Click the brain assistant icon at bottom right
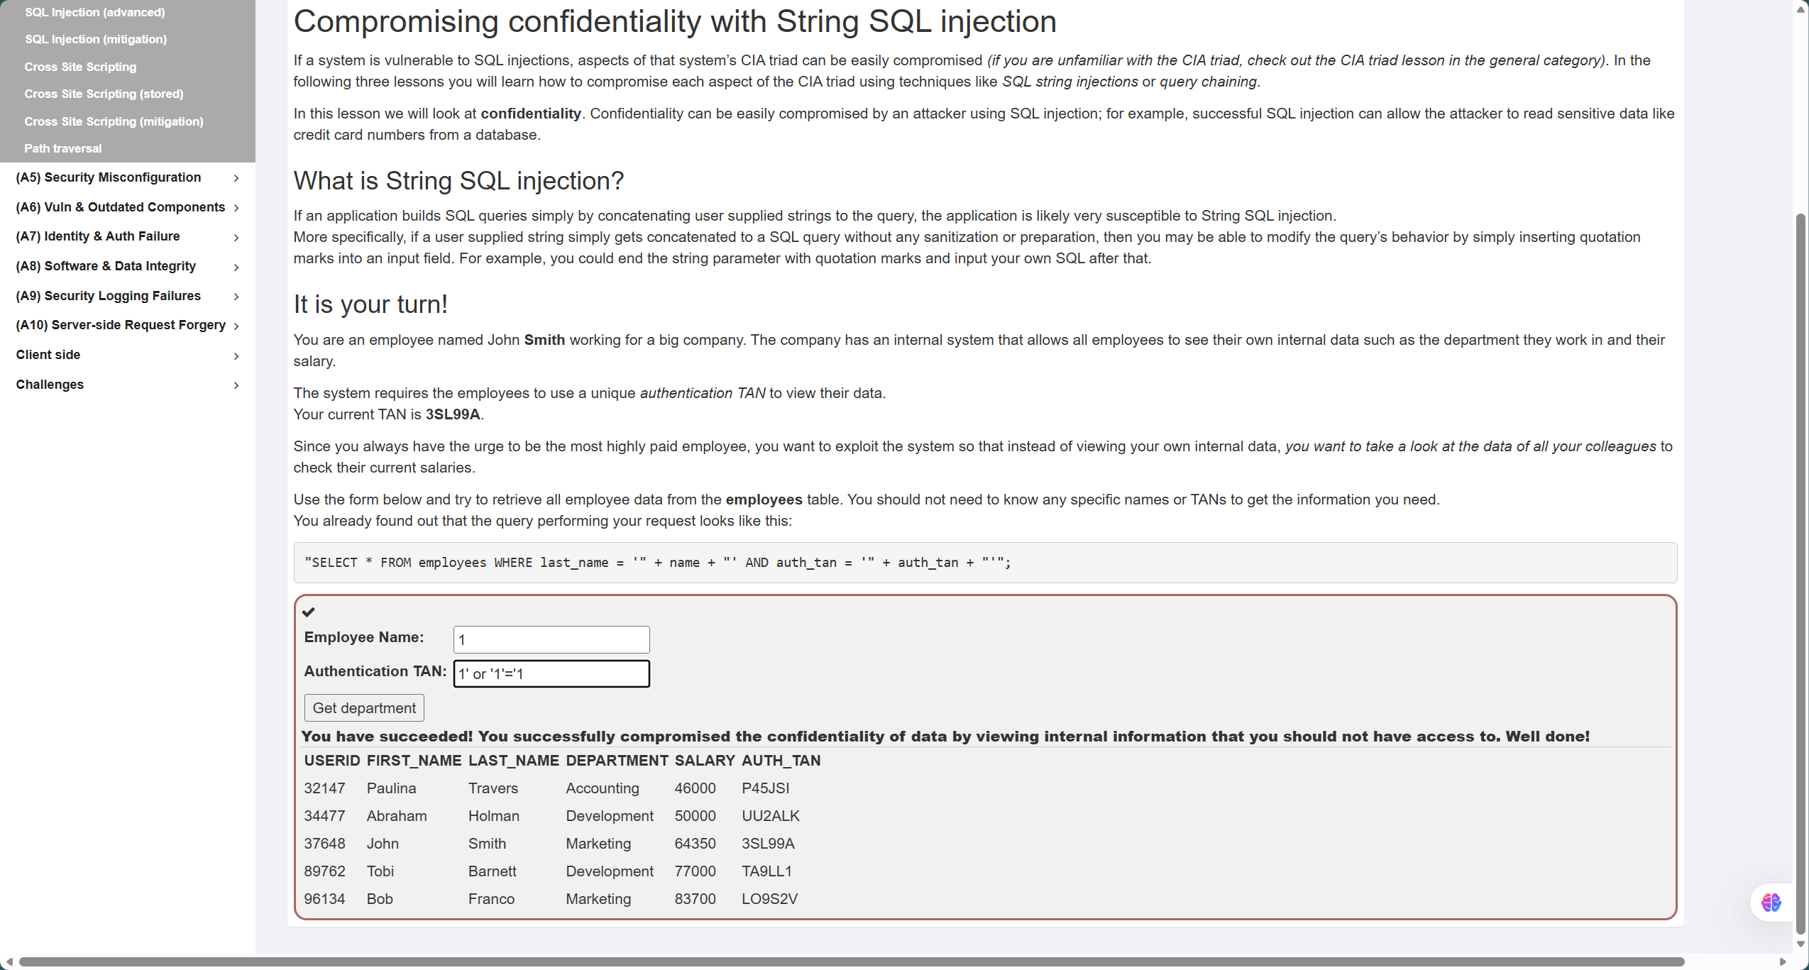This screenshot has height=970, width=1809. (1771, 903)
